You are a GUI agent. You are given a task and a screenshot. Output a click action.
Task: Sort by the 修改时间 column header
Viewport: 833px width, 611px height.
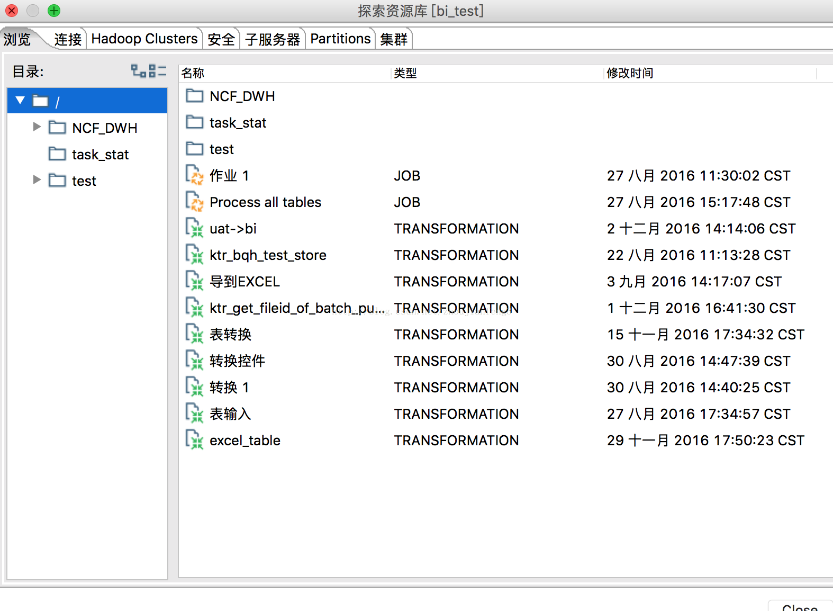(x=710, y=73)
